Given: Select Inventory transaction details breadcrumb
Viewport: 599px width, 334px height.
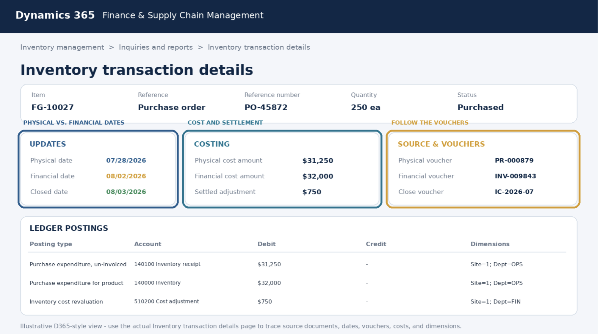Looking at the screenshot, I should coord(259,47).
